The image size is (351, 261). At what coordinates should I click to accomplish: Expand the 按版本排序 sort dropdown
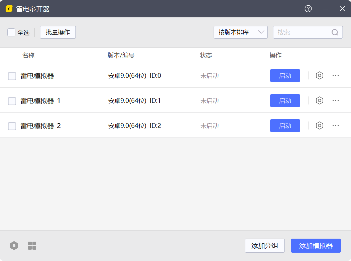241,32
